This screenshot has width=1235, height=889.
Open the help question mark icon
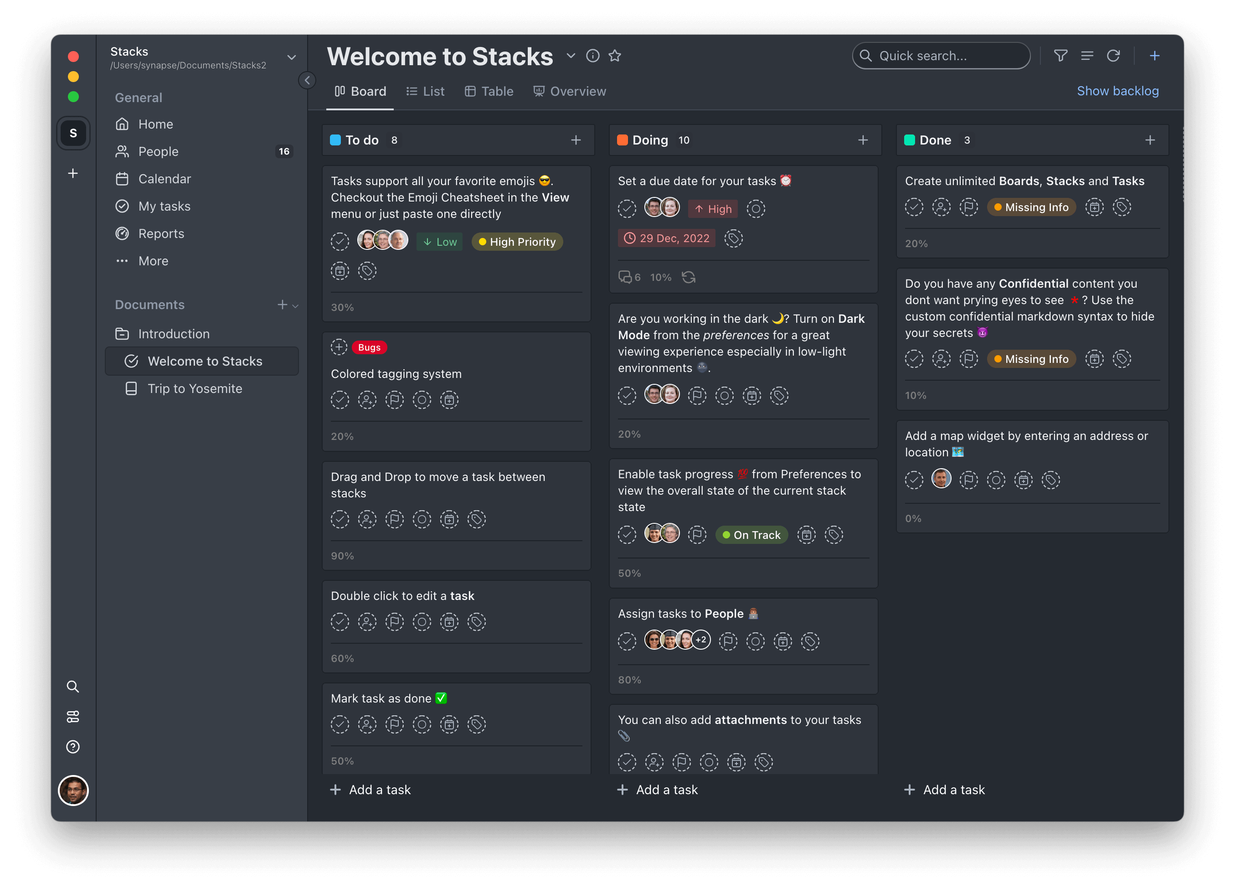73,747
